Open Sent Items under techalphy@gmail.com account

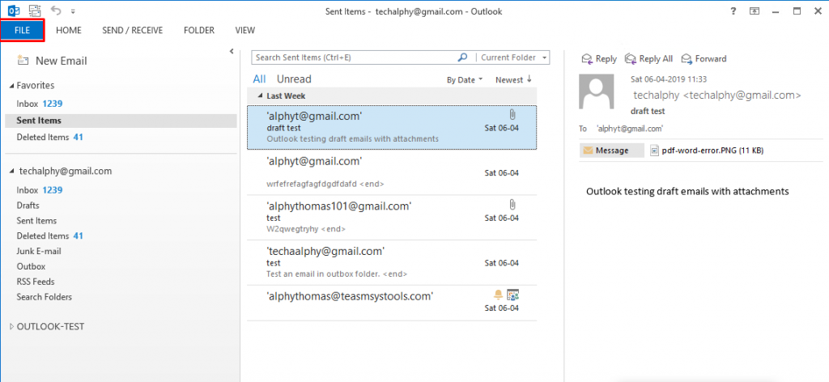click(x=36, y=220)
